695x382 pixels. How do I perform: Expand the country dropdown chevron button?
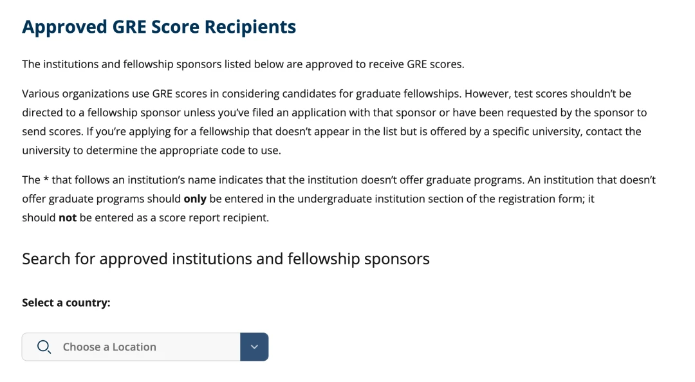[254, 347]
